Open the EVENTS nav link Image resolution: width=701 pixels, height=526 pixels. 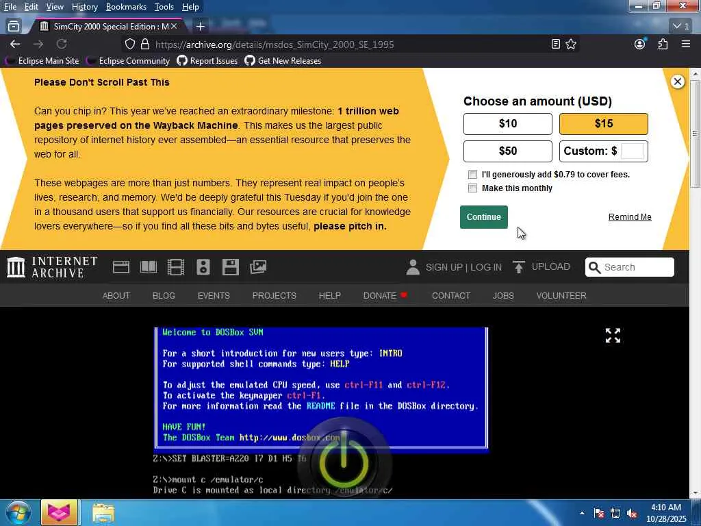pos(214,296)
